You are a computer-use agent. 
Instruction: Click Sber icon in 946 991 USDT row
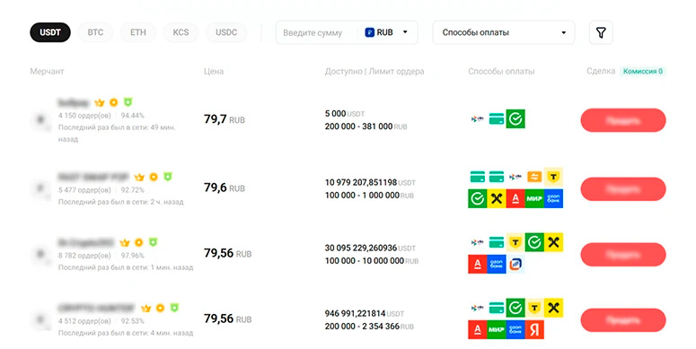[515, 308]
